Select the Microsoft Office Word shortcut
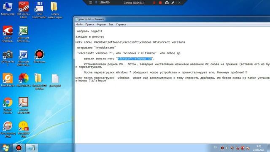The width and height of the screenshot is (270, 152). 24,58
